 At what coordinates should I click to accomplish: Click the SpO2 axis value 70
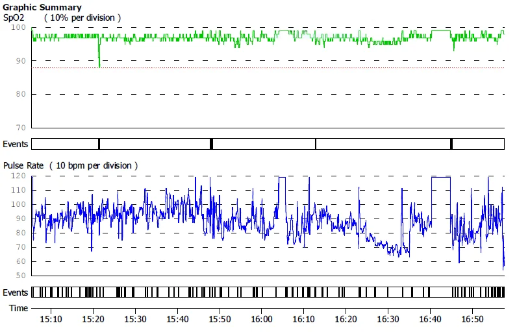click(x=20, y=128)
